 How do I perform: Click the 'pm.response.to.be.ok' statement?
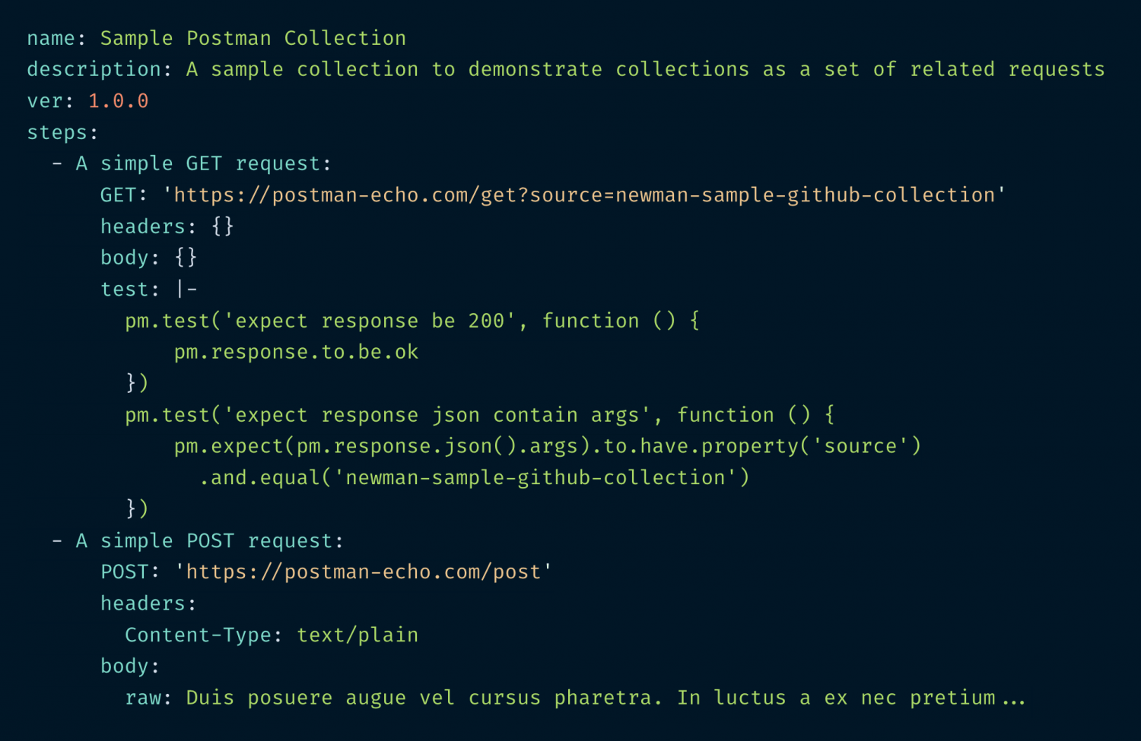click(x=296, y=352)
